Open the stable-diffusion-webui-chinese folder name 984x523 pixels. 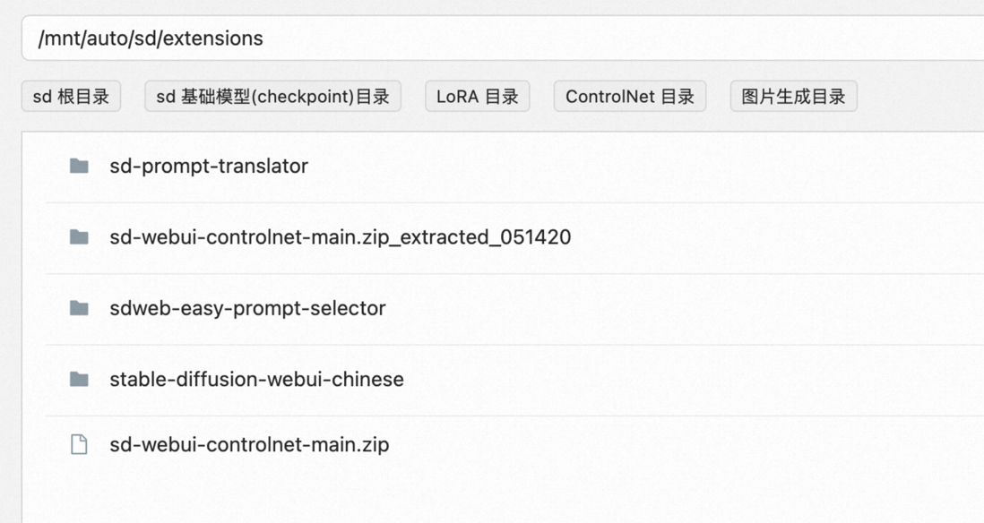click(256, 380)
